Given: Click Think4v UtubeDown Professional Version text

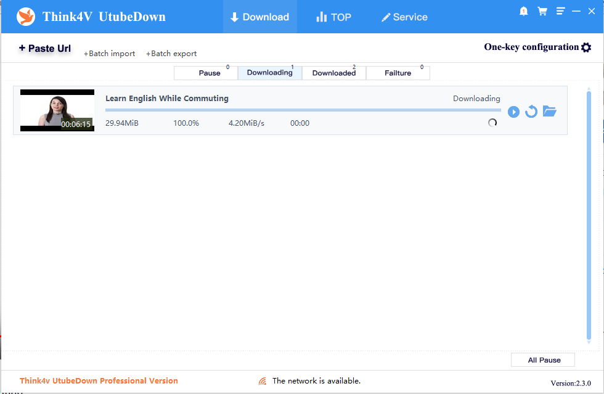Looking at the screenshot, I should click(x=99, y=381).
